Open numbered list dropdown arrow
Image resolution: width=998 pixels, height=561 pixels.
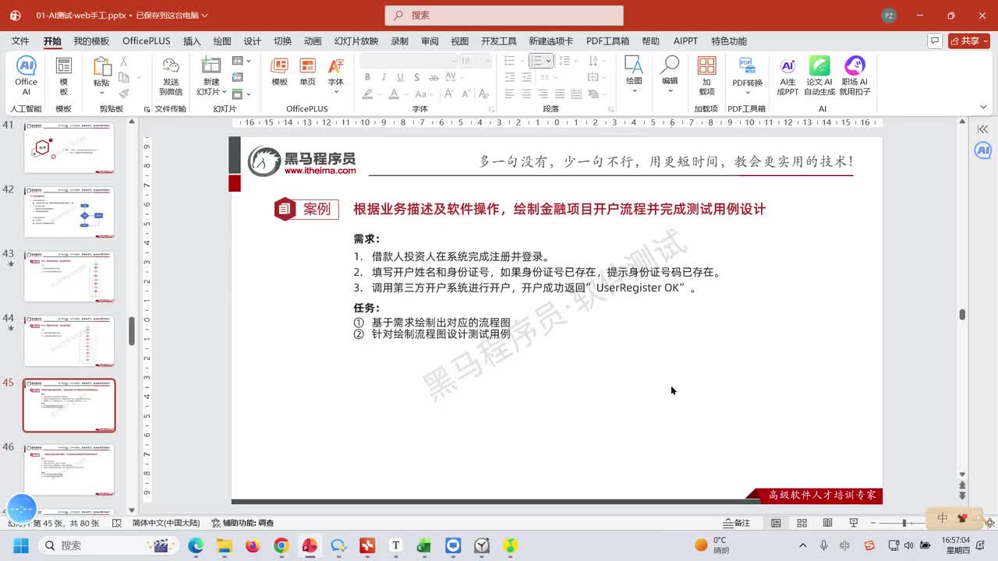(548, 61)
